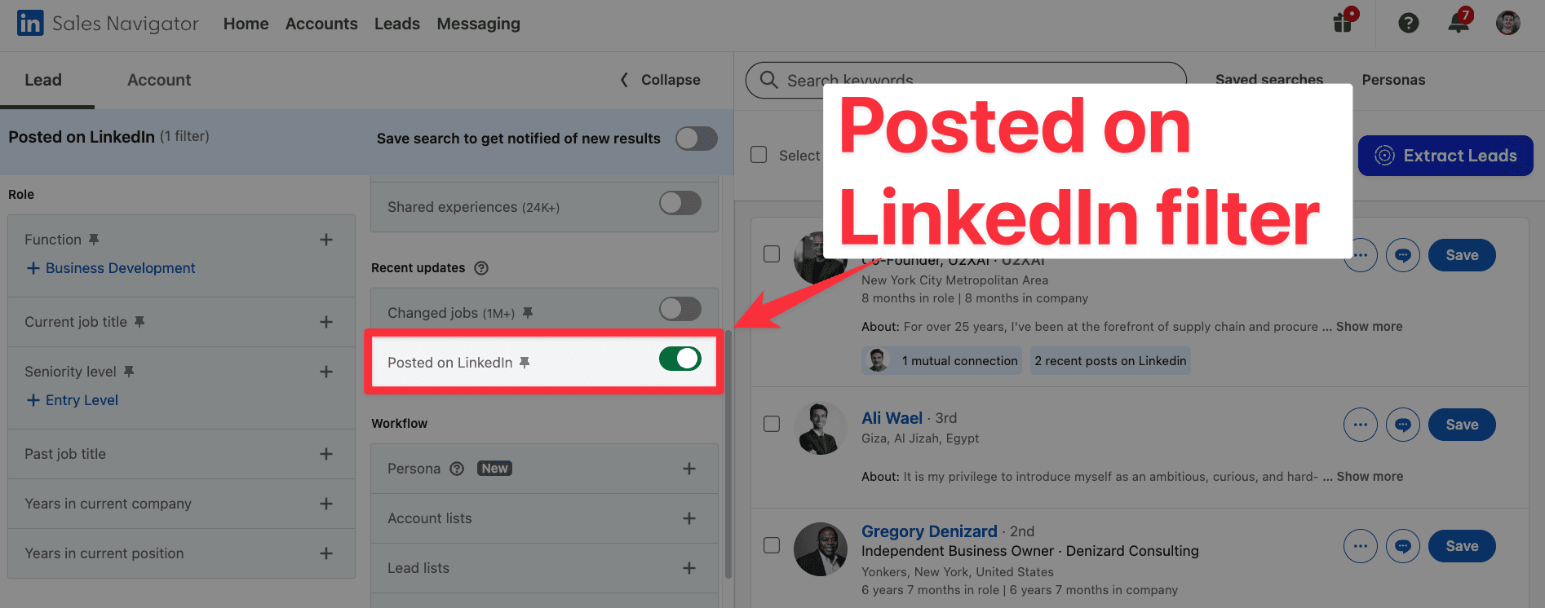Open the notifications bell icon
The image size is (1545, 608).
1459,22
